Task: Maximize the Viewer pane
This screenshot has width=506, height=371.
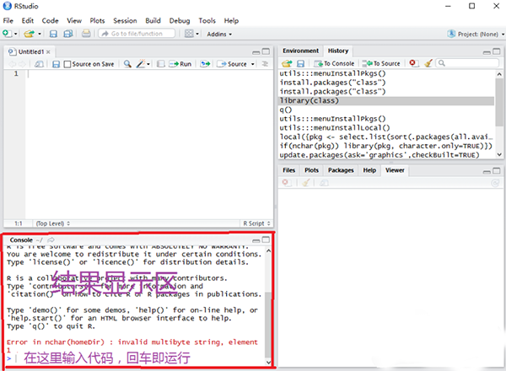Action: [497, 170]
